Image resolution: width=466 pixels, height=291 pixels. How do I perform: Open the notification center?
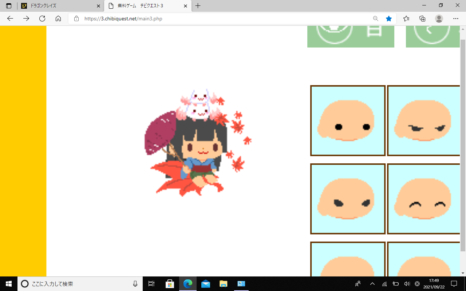454,284
